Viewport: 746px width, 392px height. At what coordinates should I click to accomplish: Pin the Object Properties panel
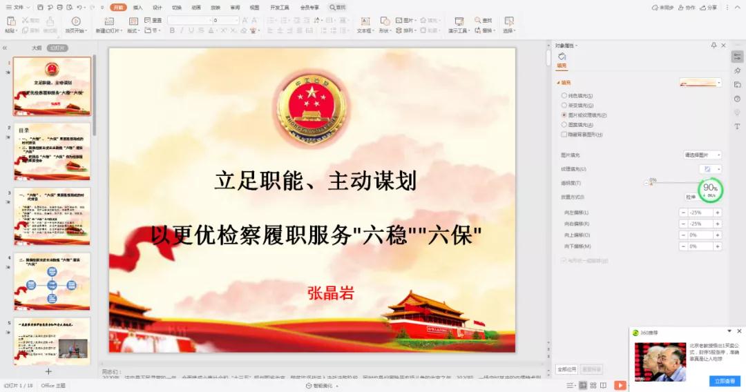714,45
